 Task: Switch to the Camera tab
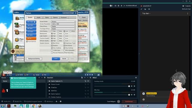coord(55,17)
